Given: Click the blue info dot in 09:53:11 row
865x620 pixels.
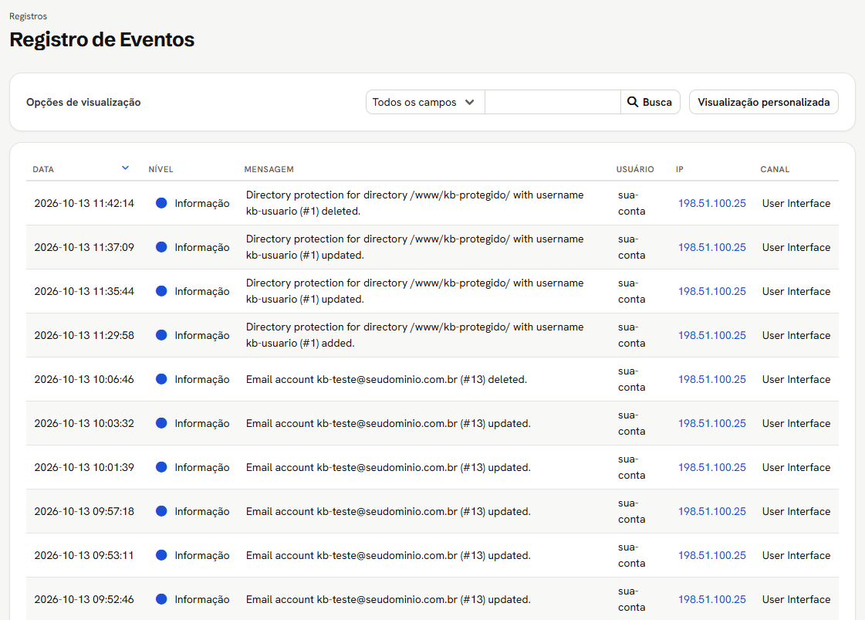Looking at the screenshot, I should point(161,555).
